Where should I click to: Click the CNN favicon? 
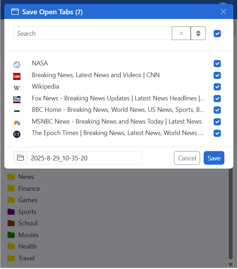click(17, 76)
